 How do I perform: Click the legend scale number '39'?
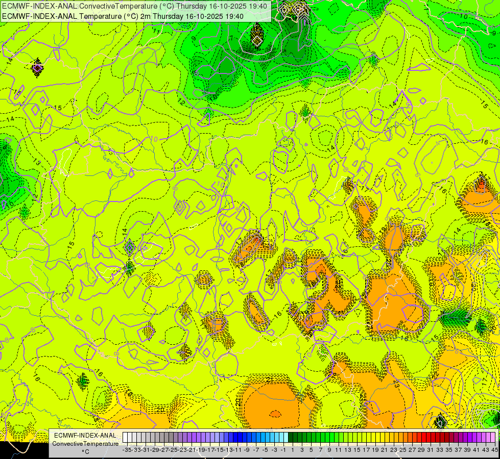(x=467, y=450)
